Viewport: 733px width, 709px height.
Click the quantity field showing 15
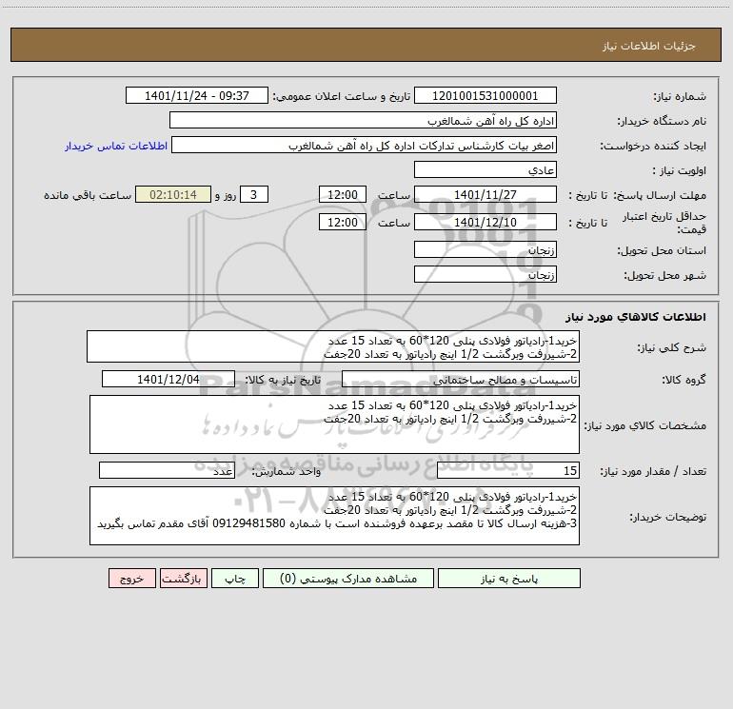508,471
